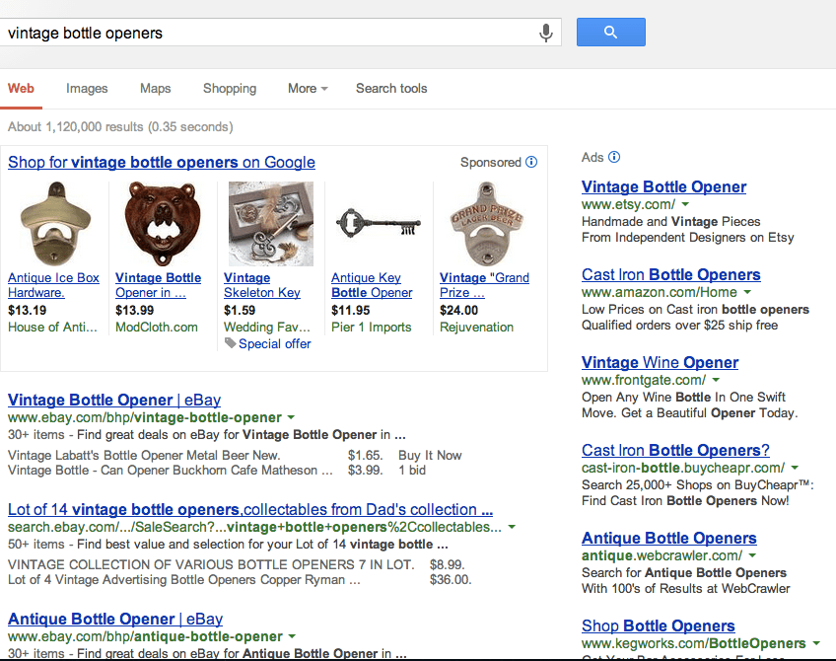Image resolution: width=836 pixels, height=661 pixels.
Task: Click the Antique Ice Box Hardware product image
Action: [x=55, y=223]
